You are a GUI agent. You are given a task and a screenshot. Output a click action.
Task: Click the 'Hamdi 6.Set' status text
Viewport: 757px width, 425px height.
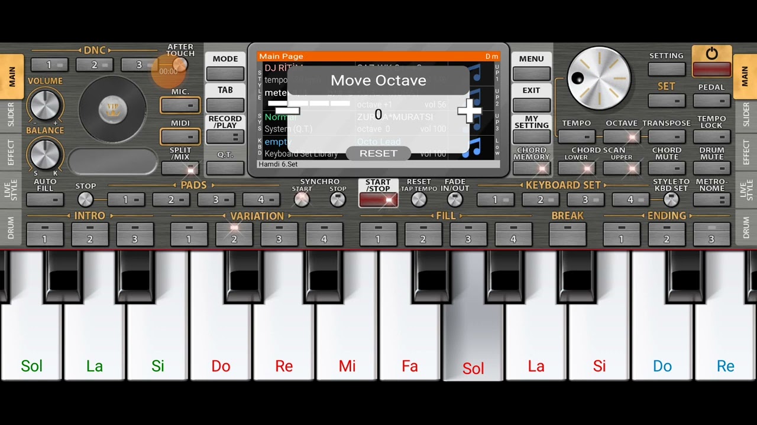pos(278,164)
